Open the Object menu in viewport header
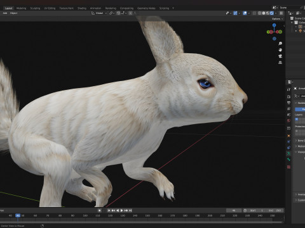The image size is (305, 228). 14,13
